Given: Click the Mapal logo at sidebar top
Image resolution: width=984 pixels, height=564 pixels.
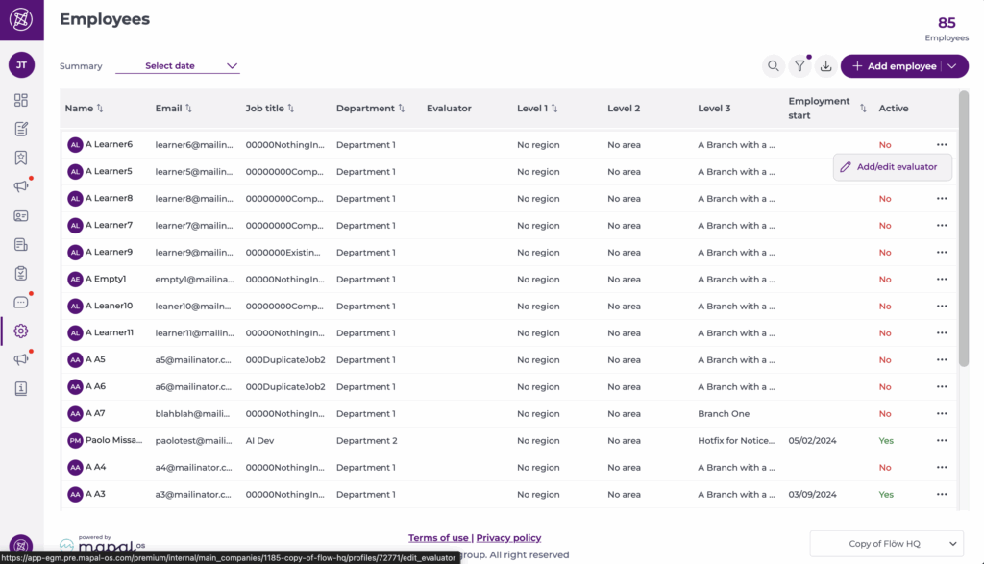Looking at the screenshot, I should [x=21, y=20].
